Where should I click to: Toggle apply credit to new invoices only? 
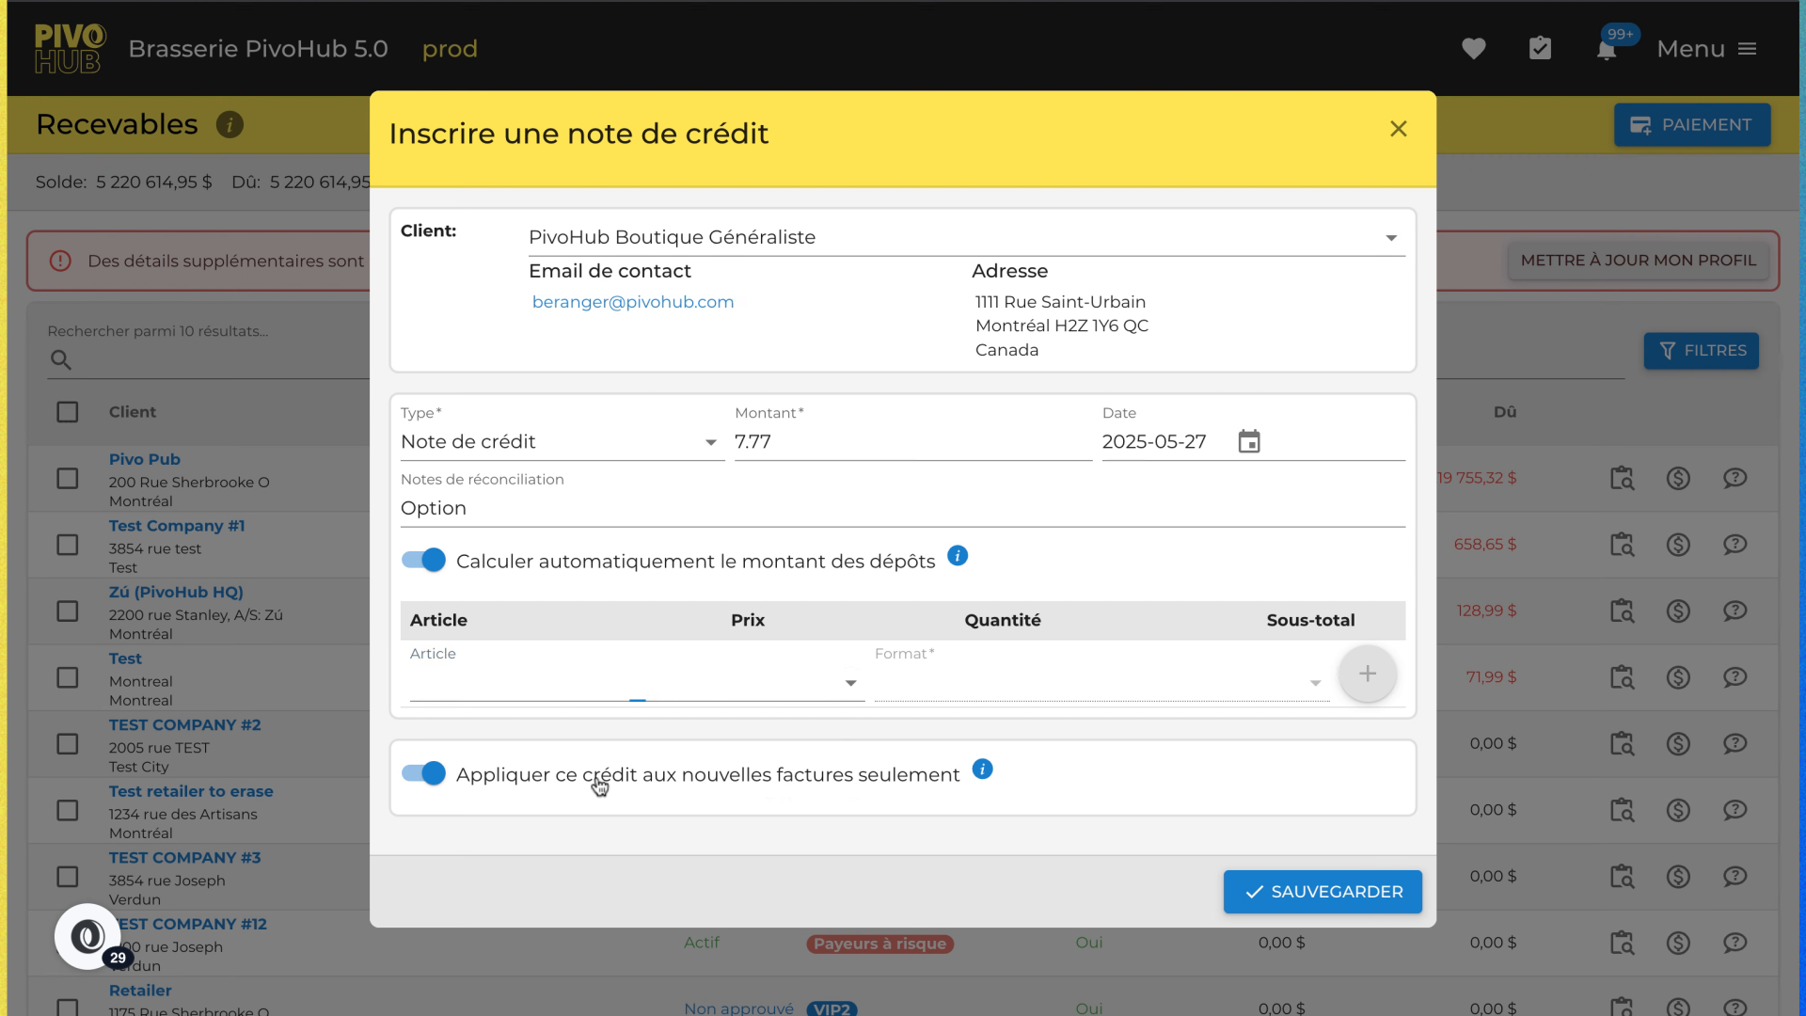pyautogui.click(x=423, y=773)
